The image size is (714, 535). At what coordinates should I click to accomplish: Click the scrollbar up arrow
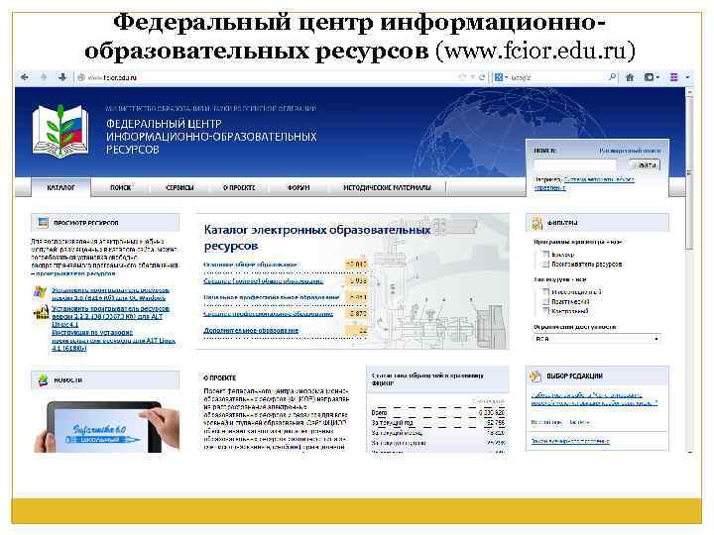tap(689, 92)
